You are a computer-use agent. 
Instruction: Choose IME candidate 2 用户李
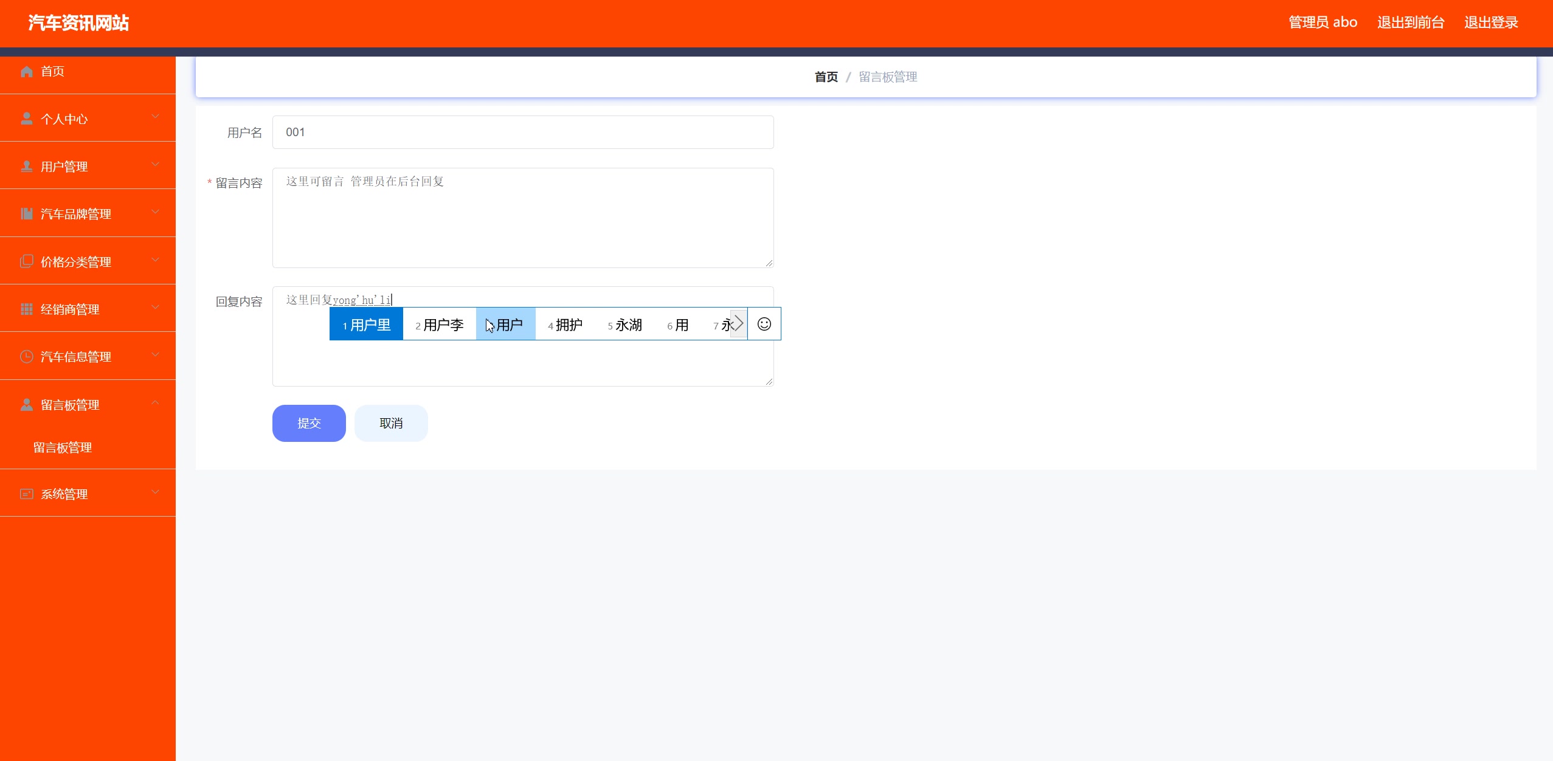click(x=439, y=324)
